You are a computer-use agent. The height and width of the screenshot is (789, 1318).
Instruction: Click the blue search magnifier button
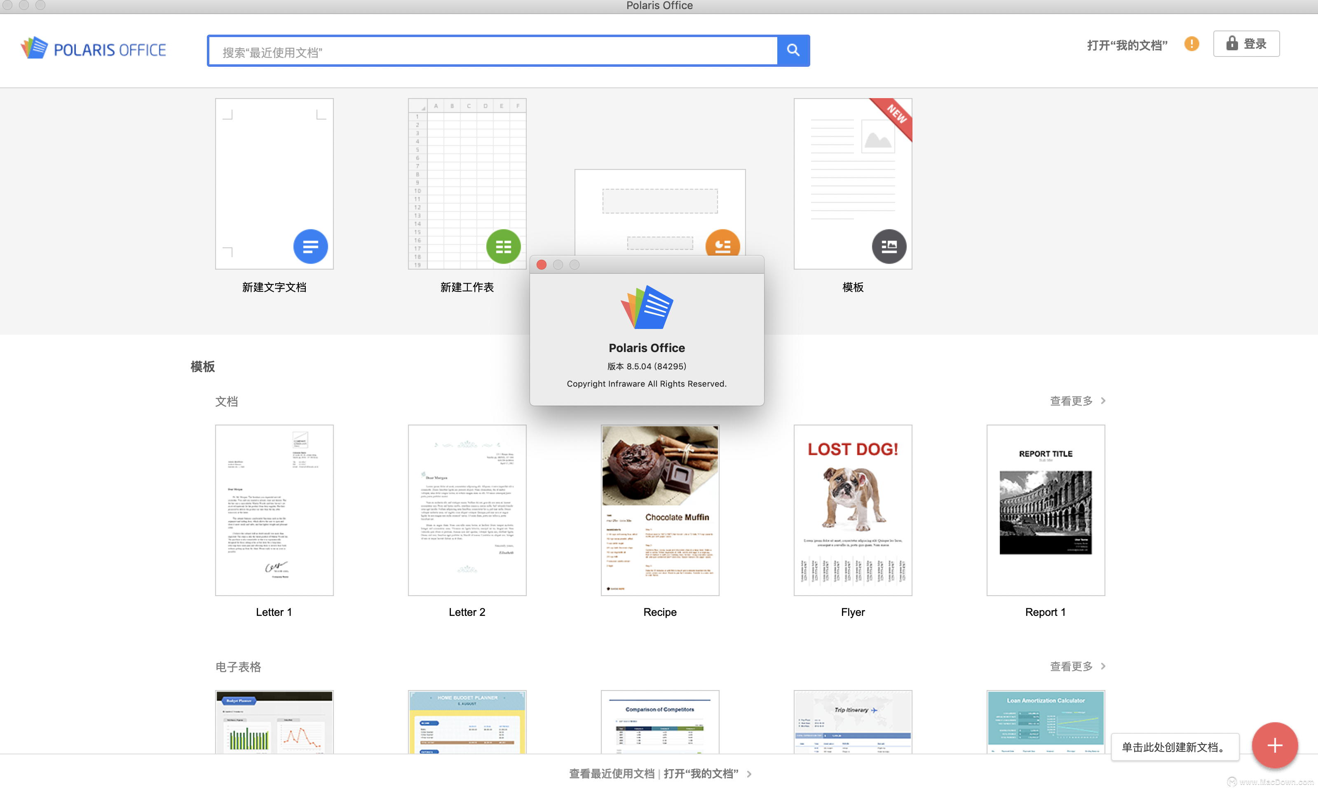click(x=793, y=50)
